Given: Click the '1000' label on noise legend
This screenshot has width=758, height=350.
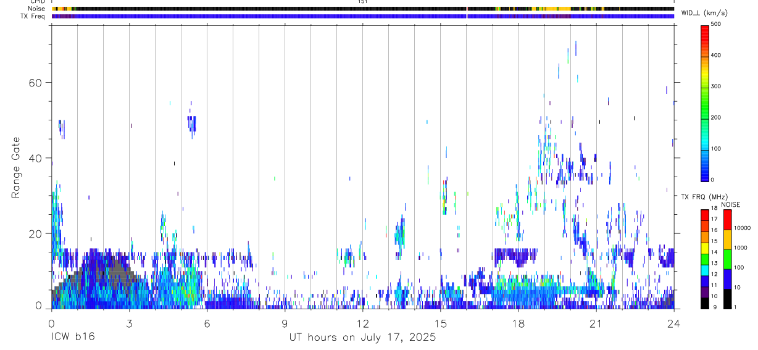Looking at the screenshot, I should [739, 247].
